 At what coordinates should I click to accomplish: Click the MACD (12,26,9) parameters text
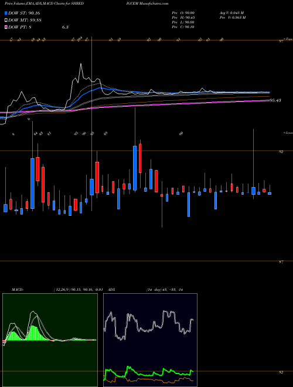click(x=78, y=290)
